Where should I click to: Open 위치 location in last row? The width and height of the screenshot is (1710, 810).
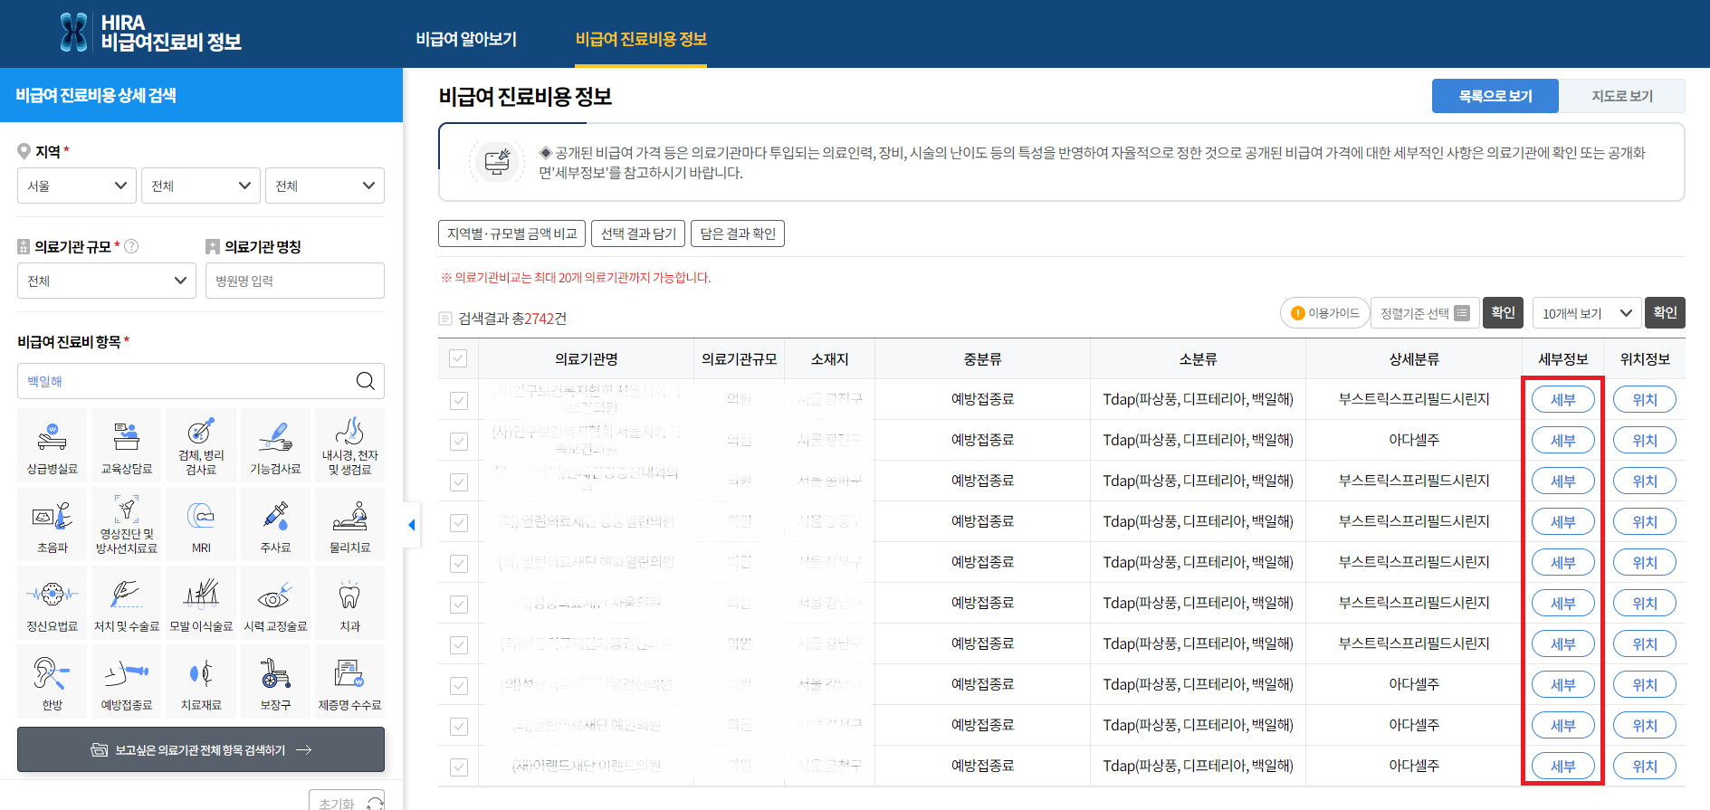1644,766
